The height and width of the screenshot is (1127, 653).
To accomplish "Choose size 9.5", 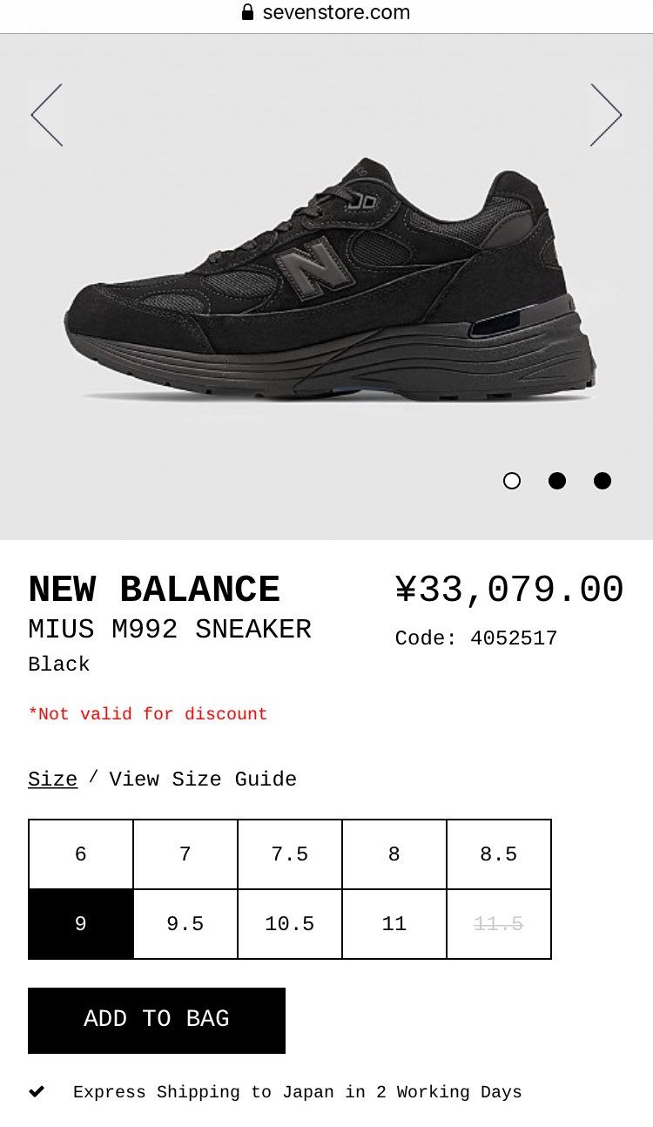I will (x=185, y=924).
